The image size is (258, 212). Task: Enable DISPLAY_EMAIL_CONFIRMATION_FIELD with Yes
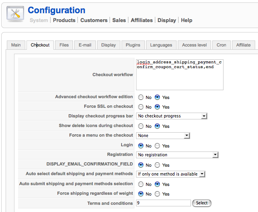tap(158, 165)
